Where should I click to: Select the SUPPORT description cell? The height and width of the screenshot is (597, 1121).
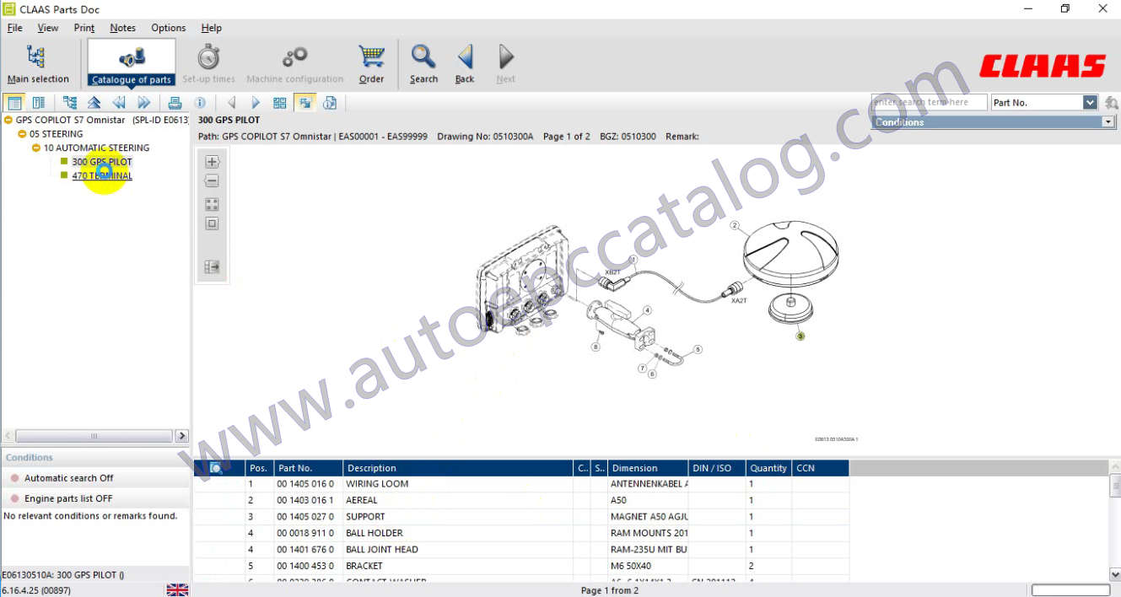[458, 517]
